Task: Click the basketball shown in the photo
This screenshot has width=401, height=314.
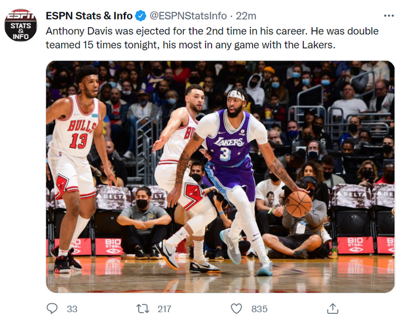Action: [299, 204]
